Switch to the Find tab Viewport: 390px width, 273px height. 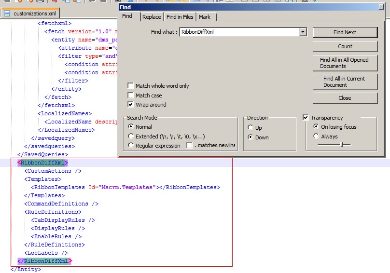click(127, 16)
